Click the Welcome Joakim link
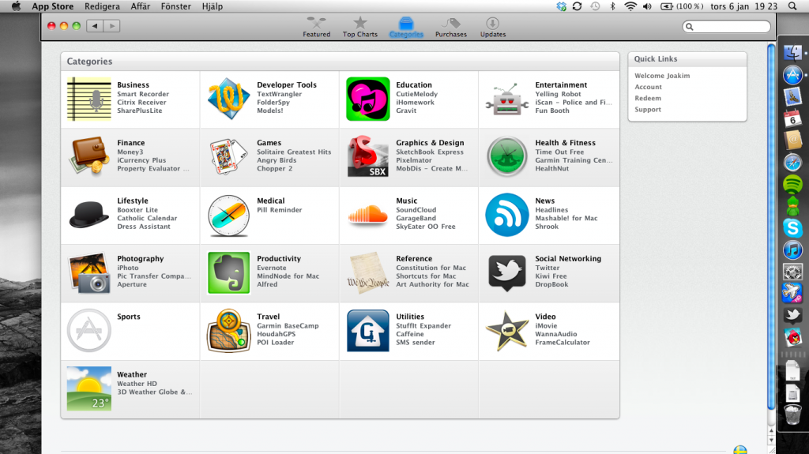The image size is (809, 454). (662, 75)
